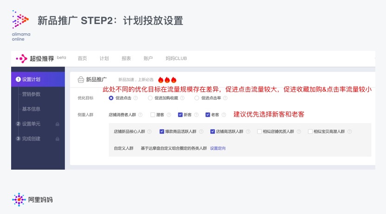Click the 侧重人群 label
The image size is (386, 214).
[85, 115]
